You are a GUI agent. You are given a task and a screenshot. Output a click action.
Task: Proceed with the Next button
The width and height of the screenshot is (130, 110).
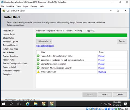[104, 95]
